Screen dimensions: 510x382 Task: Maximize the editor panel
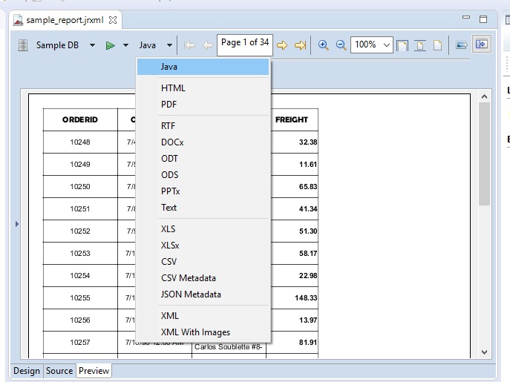click(x=483, y=19)
